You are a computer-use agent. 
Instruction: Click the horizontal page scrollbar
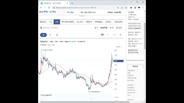[x=85, y=102]
